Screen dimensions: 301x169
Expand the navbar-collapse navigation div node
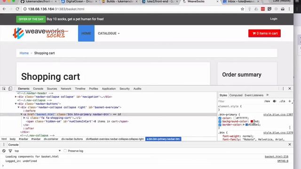[16, 97]
